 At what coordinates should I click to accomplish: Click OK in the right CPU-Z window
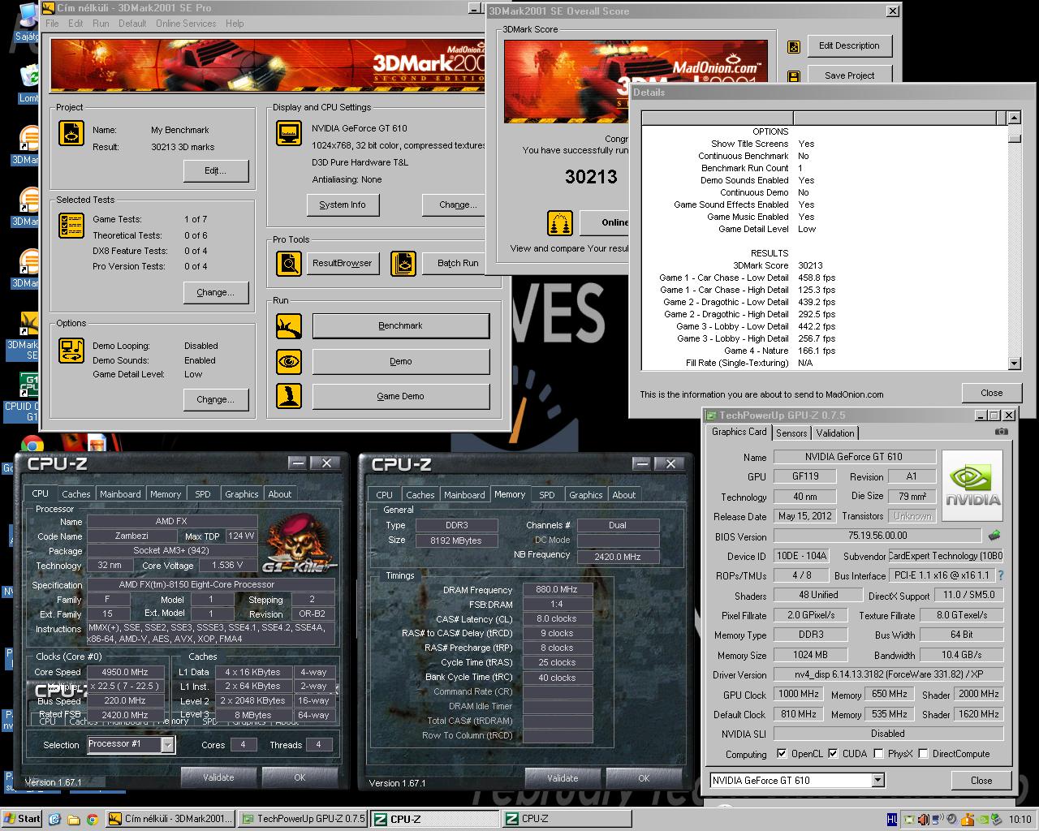coord(644,777)
